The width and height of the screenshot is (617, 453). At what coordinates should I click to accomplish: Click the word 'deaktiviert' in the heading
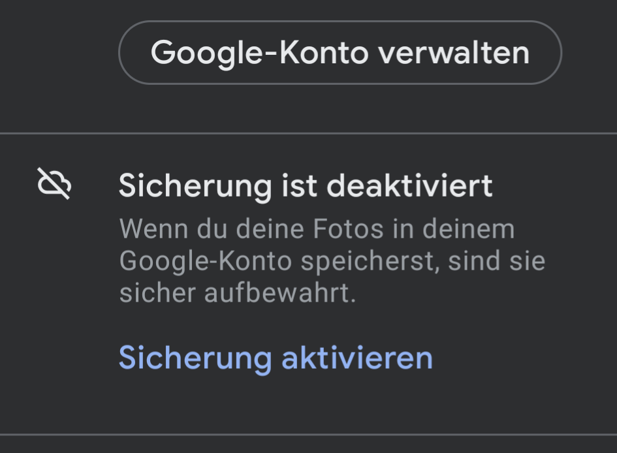click(409, 185)
